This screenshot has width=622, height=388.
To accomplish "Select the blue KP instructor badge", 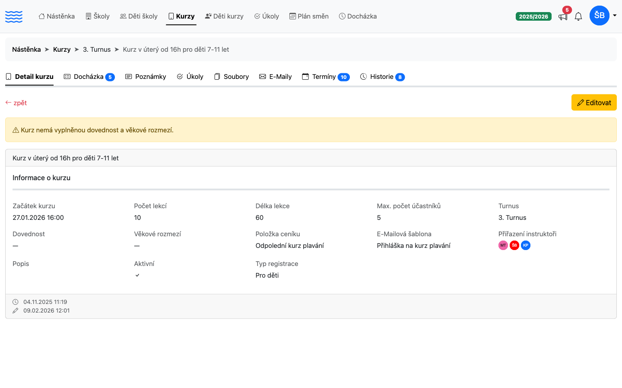I will point(526,245).
